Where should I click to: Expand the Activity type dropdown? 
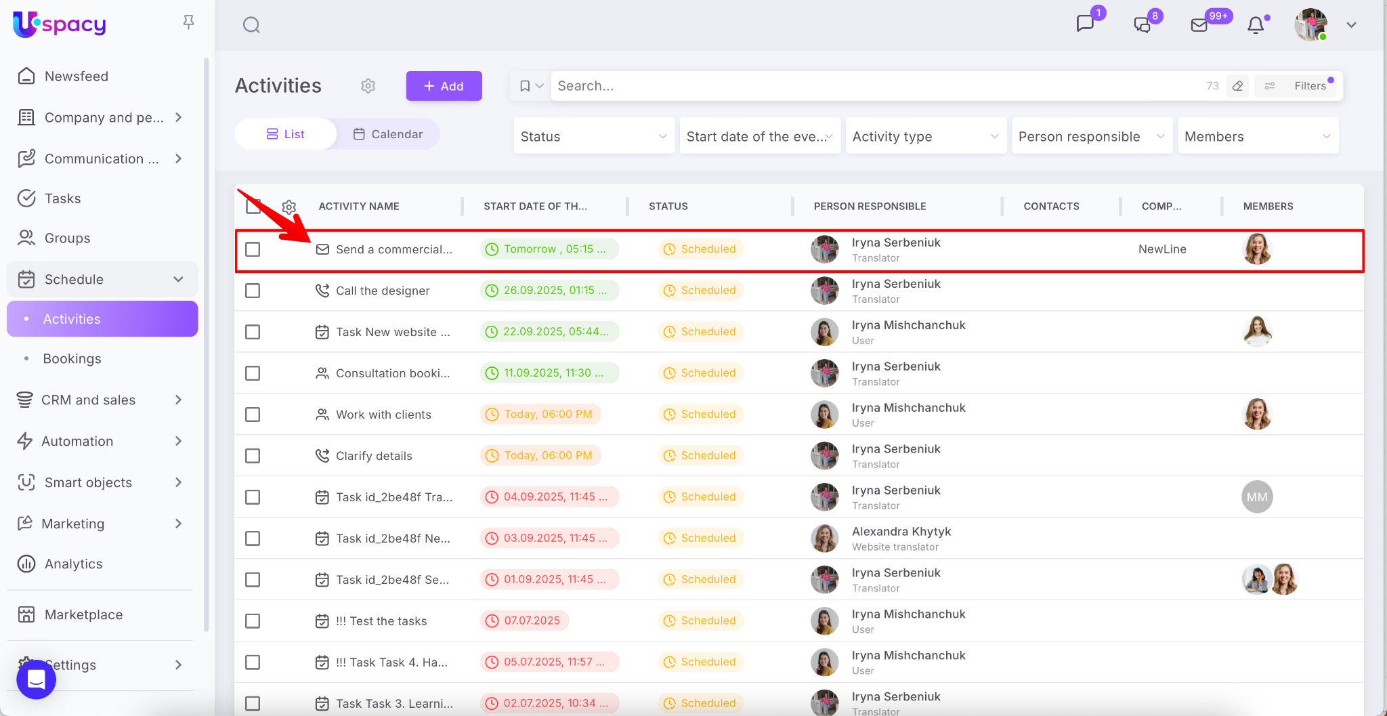pos(925,136)
